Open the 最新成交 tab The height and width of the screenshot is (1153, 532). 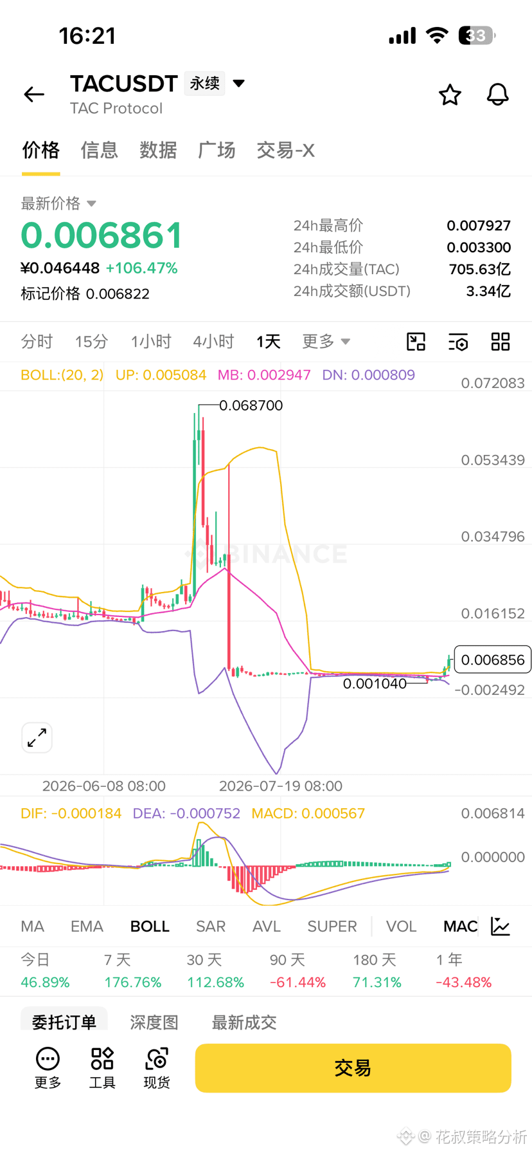(x=244, y=1022)
